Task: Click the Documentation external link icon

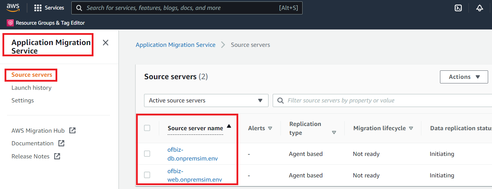Action: point(61,143)
